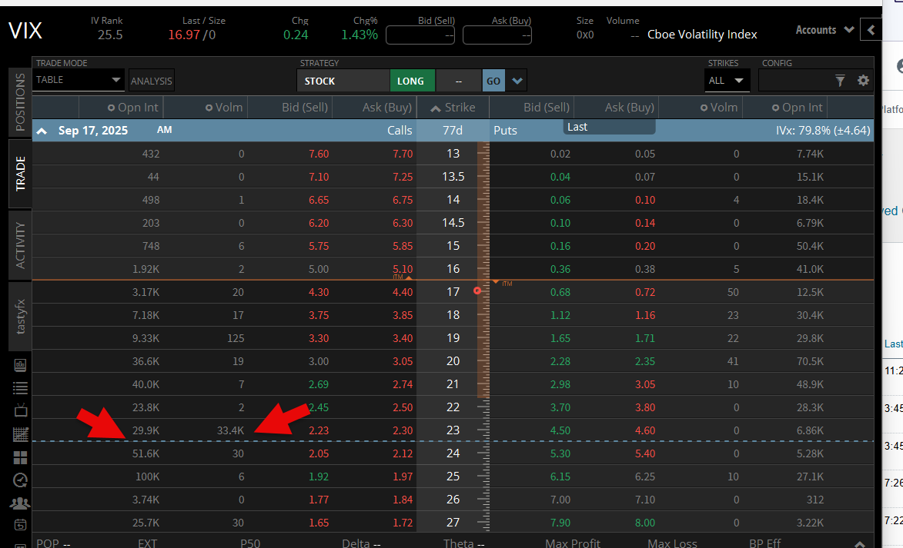The image size is (903, 548).
Task: Open the calendar with return arrow icon
Action: pos(20,524)
